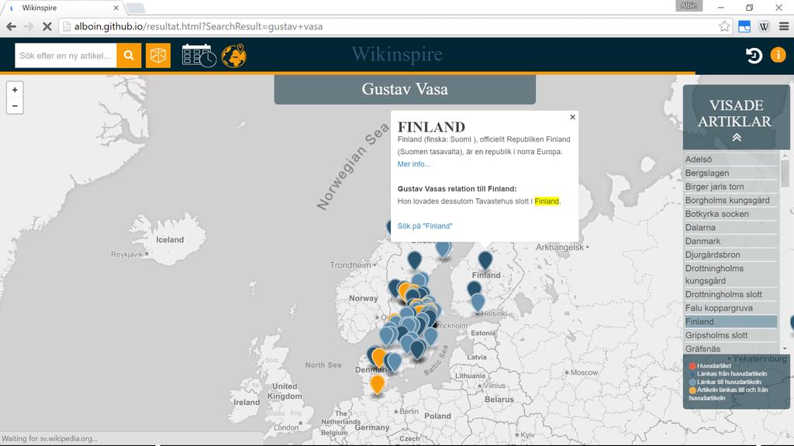Select the map marker above the Finland label
This screenshot has height=446, width=794.
point(485,260)
